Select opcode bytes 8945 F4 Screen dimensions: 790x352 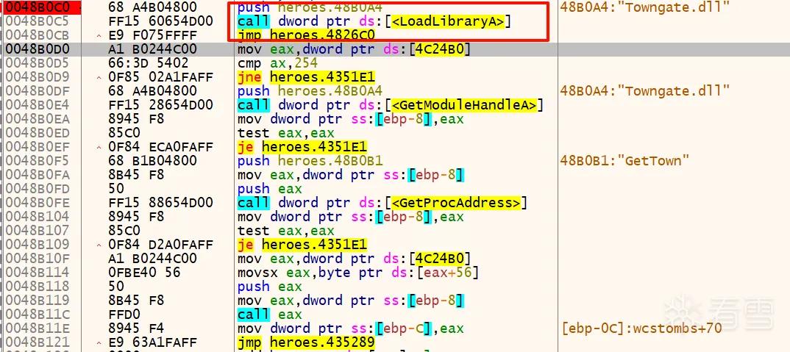click(136, 328)
